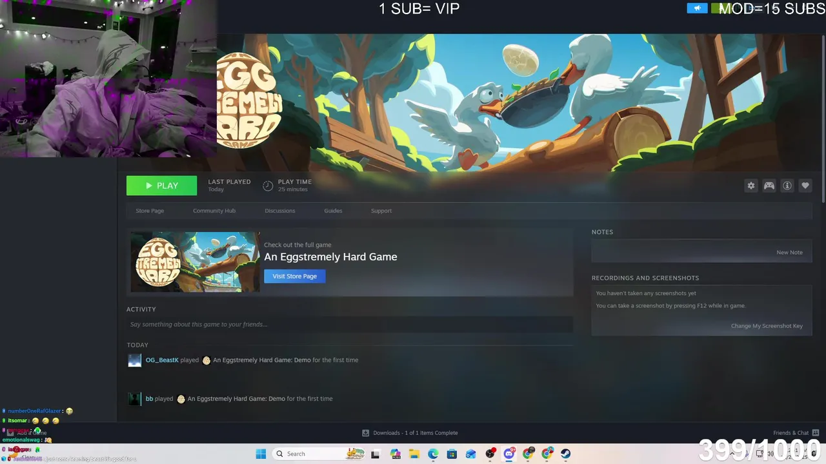Open Demo link in OG_BeastK activity
The height and width of the screenshot is (464, 826).
point(262,360)
